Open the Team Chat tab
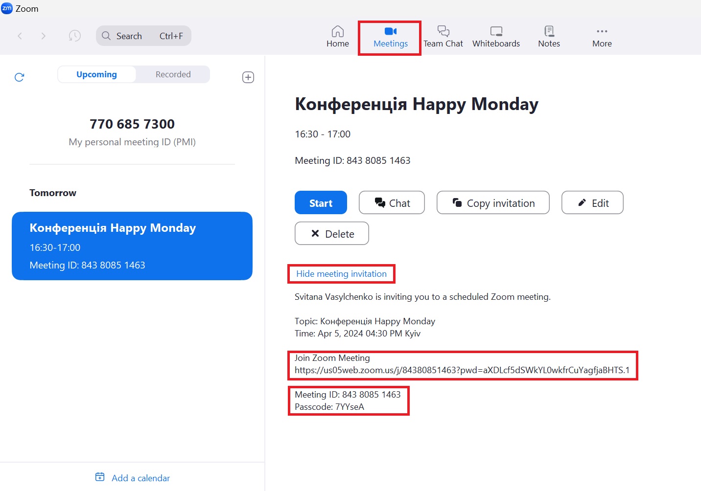The image size is (701, 491). coord(443,37)
